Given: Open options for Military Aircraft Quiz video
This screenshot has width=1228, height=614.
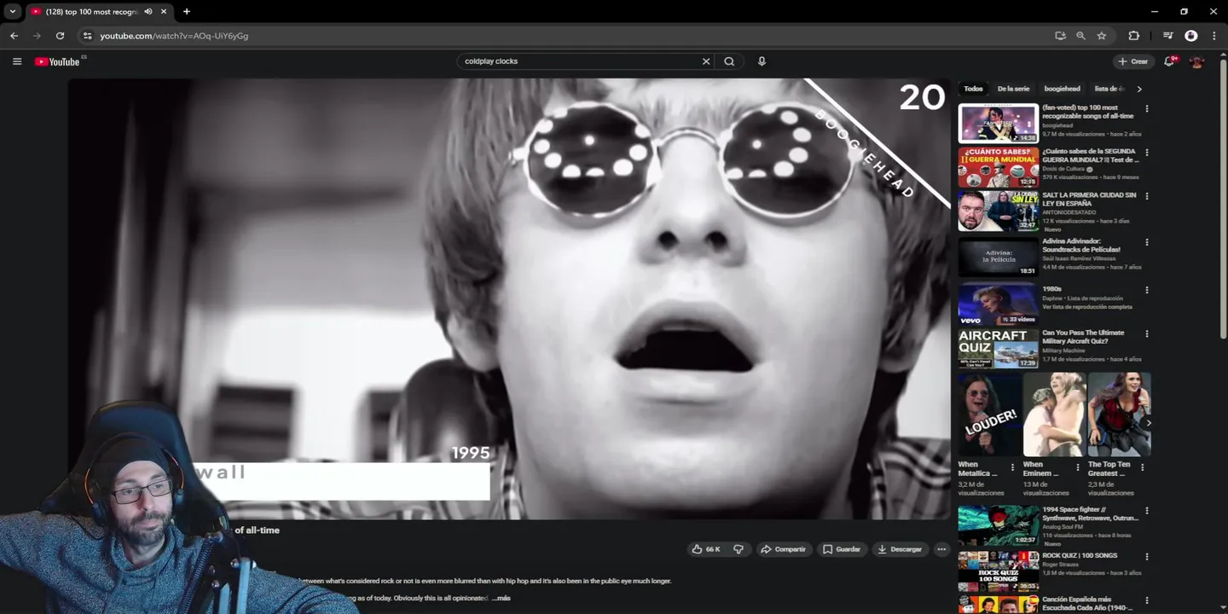Looking at the screenshot, I should pyautogui.click(x=1147, y=333).
